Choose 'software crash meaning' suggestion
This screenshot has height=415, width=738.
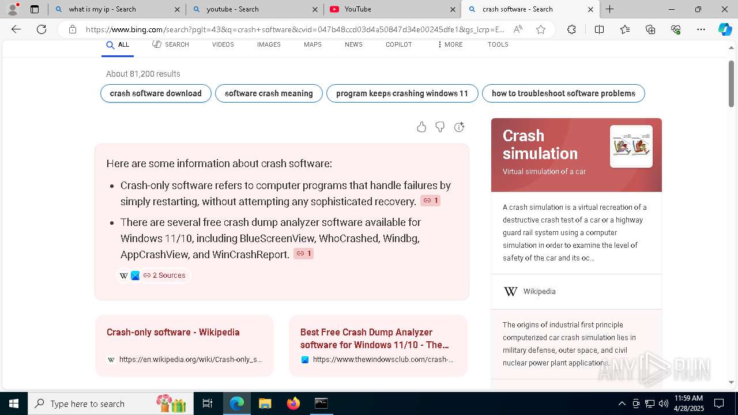pos(269,93)
